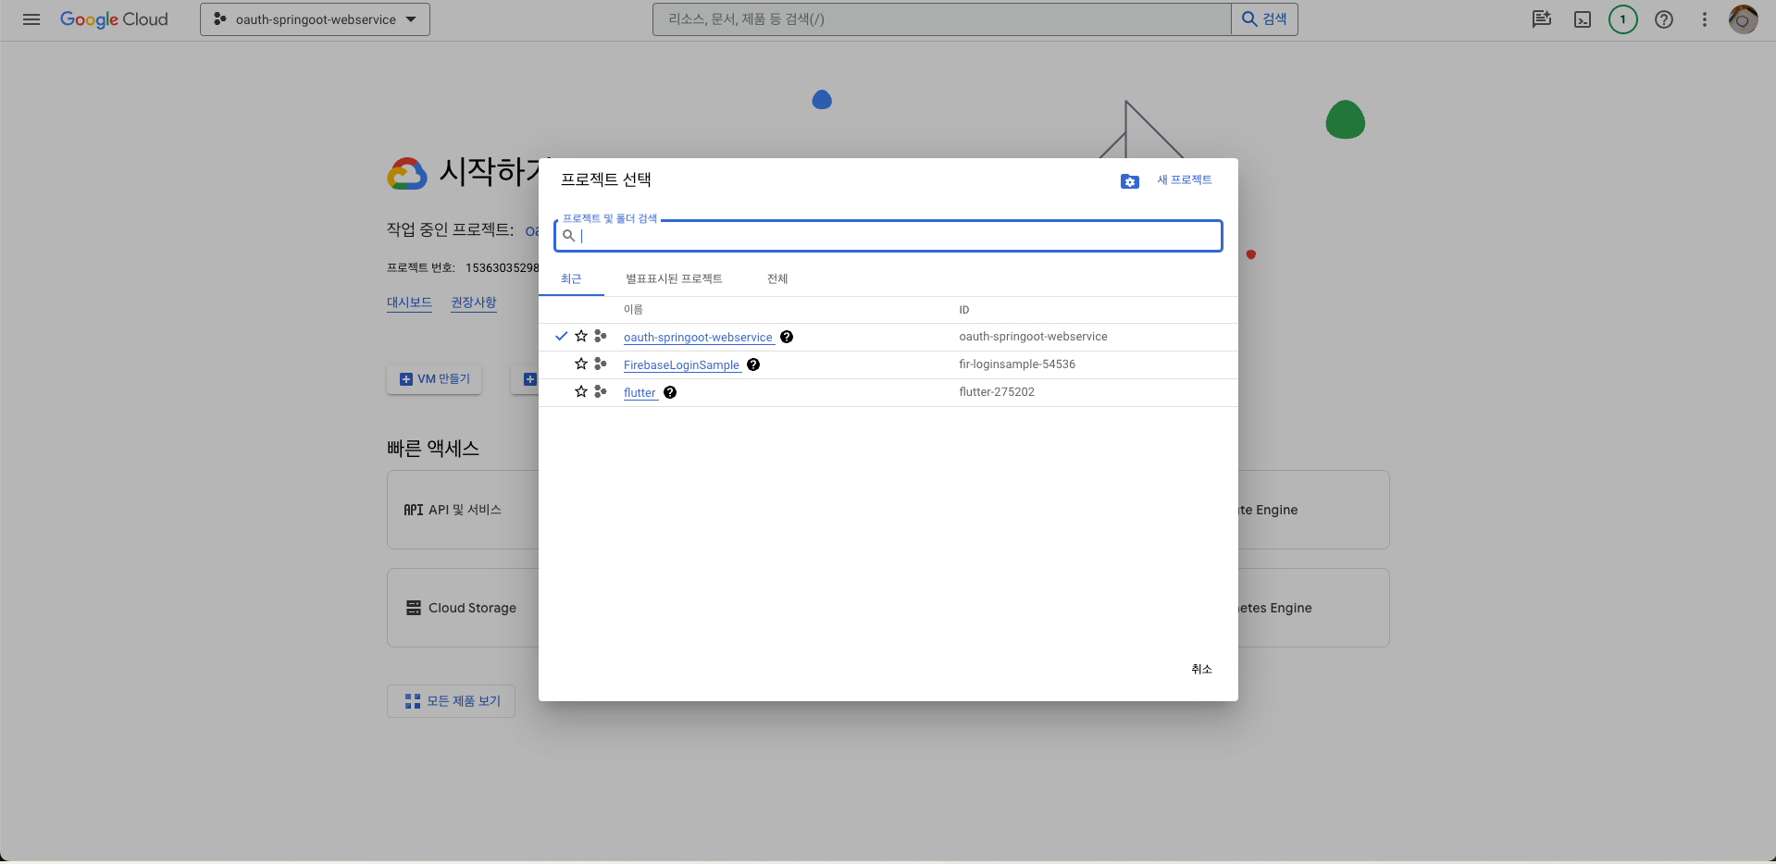
Task: Switch to the 전체 tab
Action: pos(777,278)
